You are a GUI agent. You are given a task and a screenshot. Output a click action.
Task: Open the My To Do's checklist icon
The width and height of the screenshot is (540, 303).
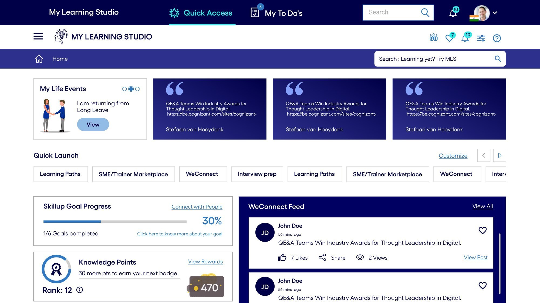[x=255, y=13]
